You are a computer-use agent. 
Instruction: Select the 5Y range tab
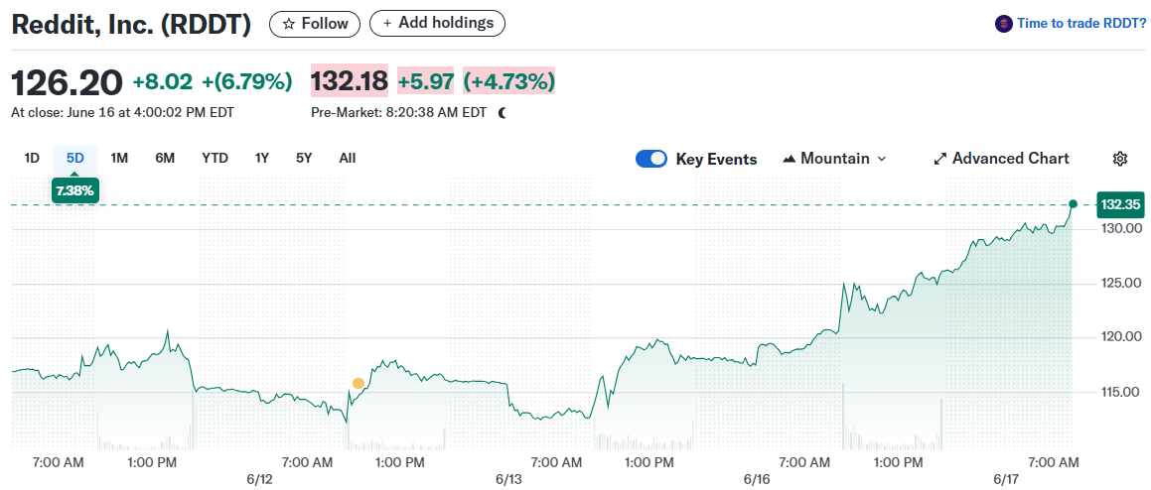pos(304,158)
